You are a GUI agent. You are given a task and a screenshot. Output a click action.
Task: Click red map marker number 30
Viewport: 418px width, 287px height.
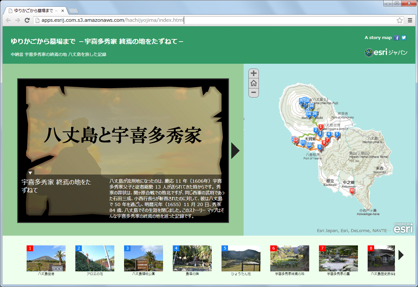point(352,191)
